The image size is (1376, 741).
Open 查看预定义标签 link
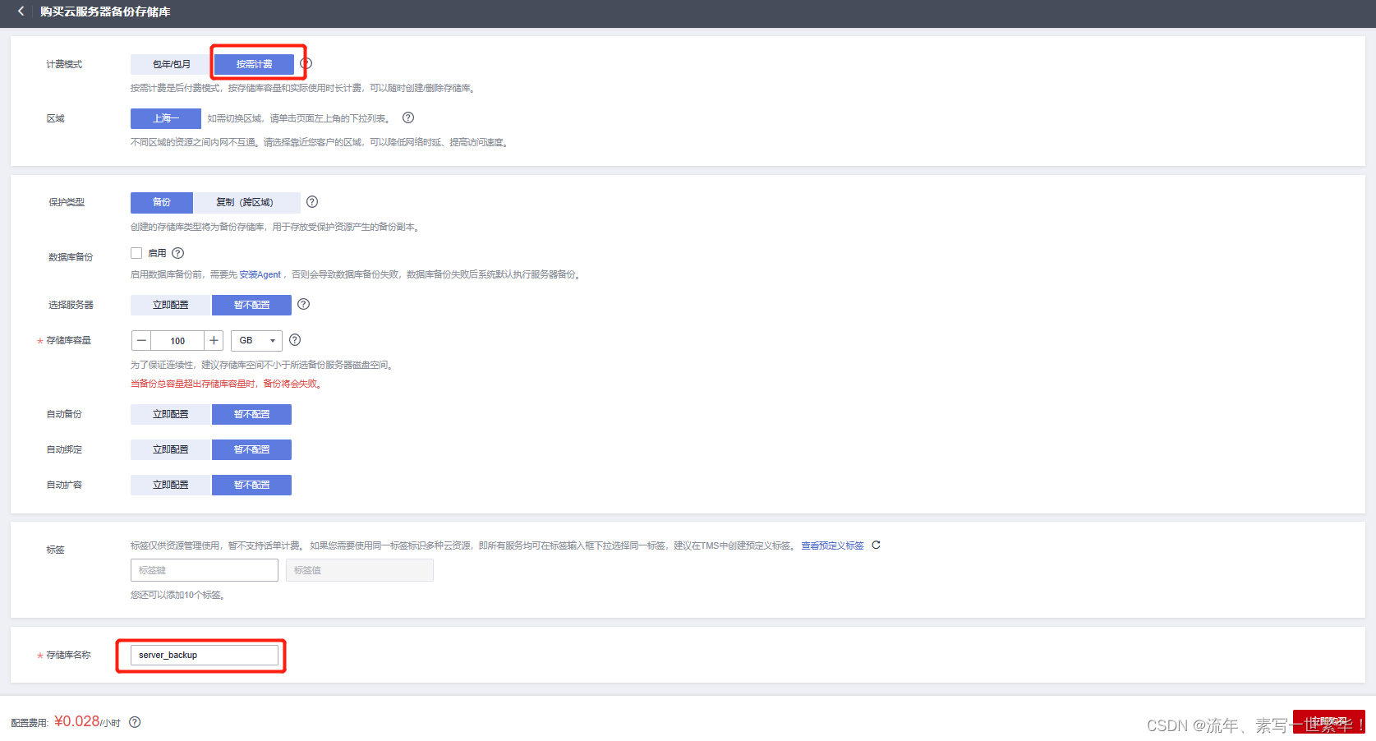tap(832, 545)
